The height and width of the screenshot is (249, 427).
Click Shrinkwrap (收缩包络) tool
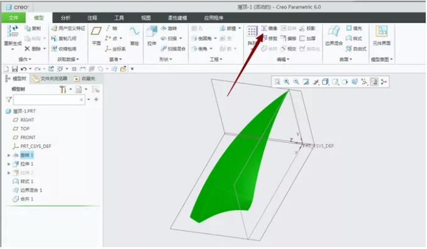click(x=64, y=49)
